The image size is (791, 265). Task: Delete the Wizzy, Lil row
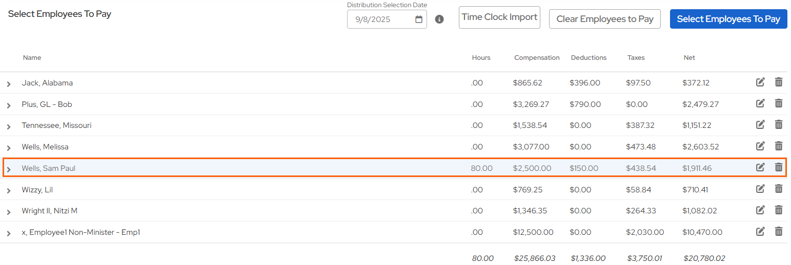pyautogui.click(x=778, y=189)
